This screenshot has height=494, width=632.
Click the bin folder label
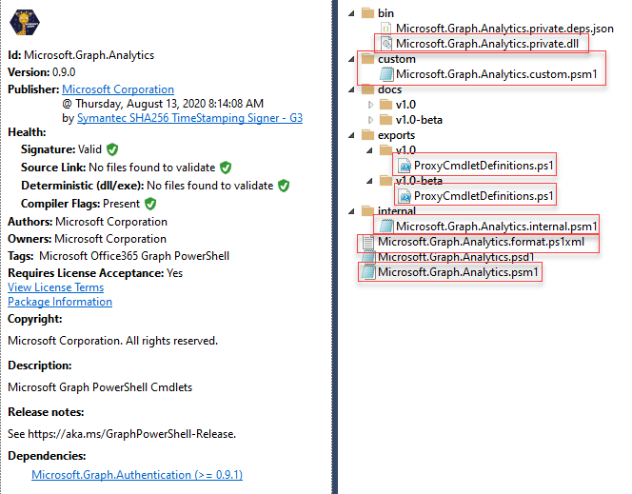click(385, 13)
